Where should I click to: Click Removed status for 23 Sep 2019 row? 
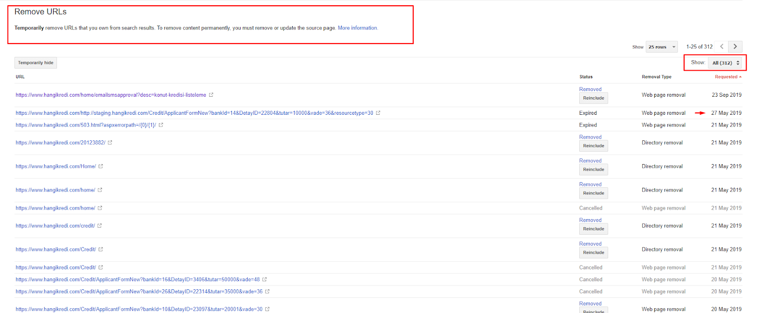click(590, 89)
